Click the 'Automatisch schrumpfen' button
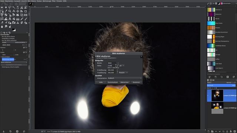 click(14, 65)
